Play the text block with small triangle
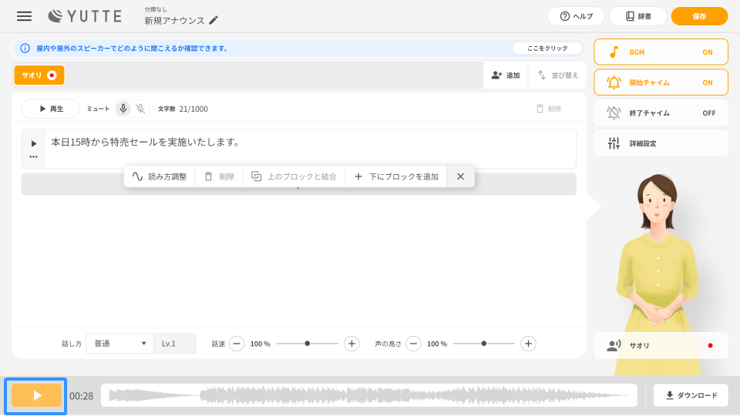Screen dimensions: 740x416 [x=33, y=143]
